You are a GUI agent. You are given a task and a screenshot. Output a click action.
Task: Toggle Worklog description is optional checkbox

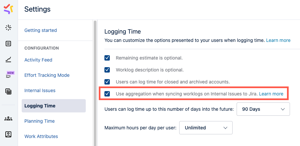click(107, 70)
